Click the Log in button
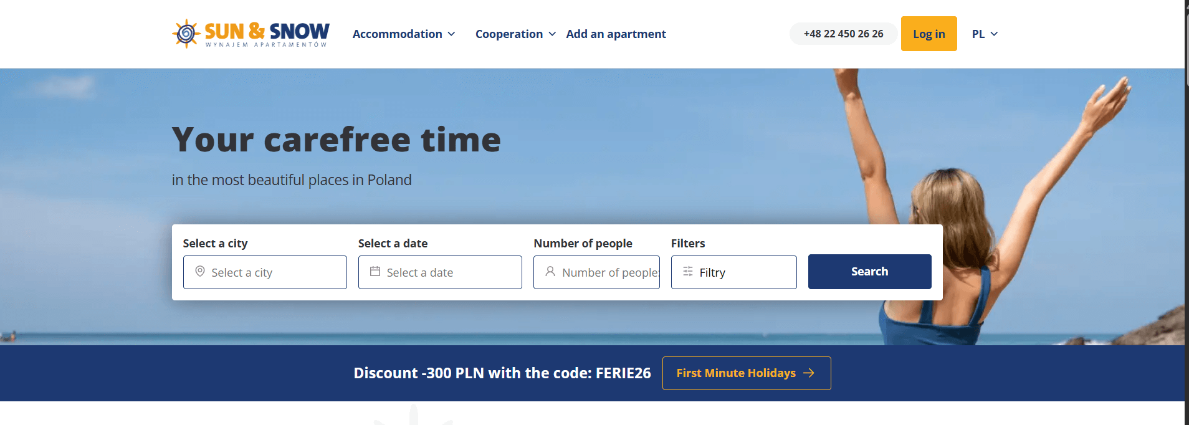Image resolution: width=1189 pixels, height=425 pixels. (929, 34)
